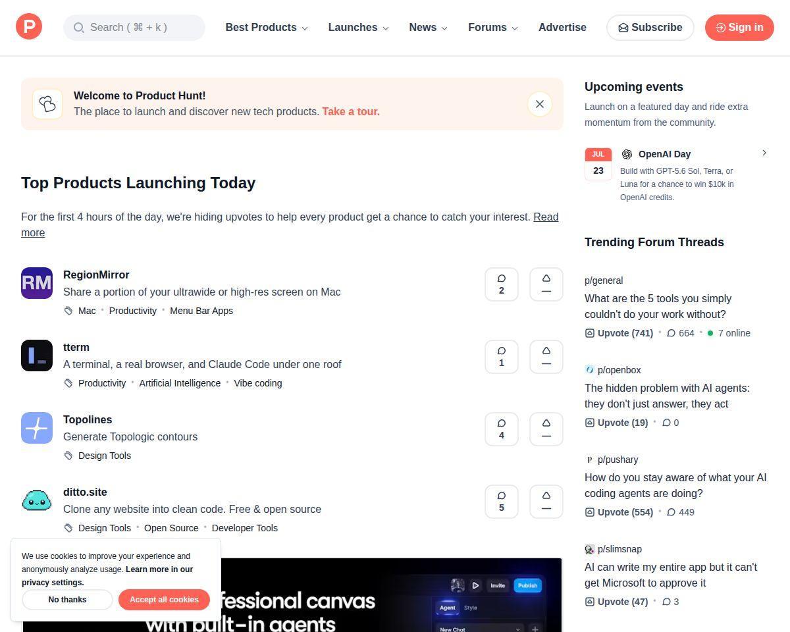The height and width of the screenshot is (632, 790).
Task: Upvote the thread with 47 upvotes
Action: pos(616,602)
